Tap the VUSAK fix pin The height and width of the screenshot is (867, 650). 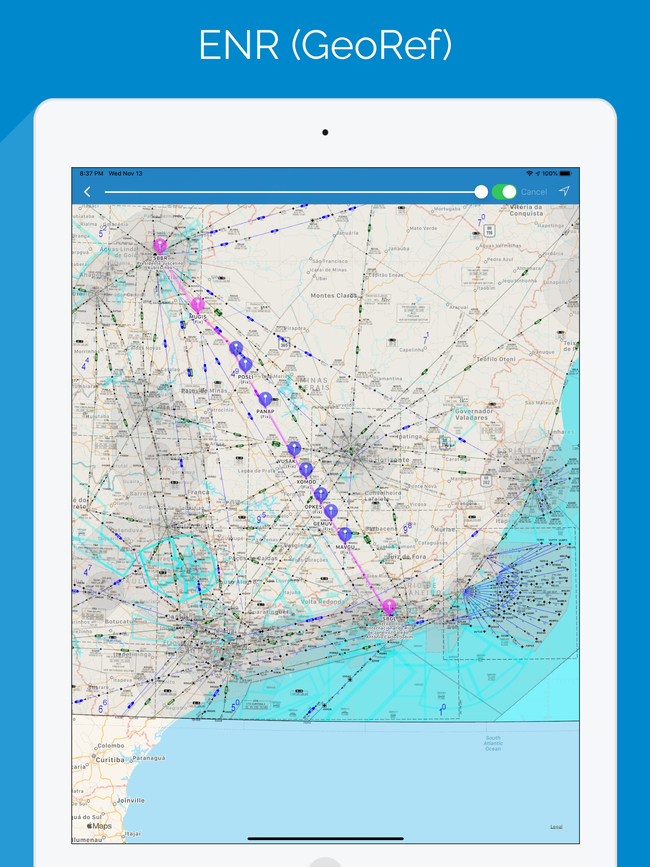click(294, 449)
